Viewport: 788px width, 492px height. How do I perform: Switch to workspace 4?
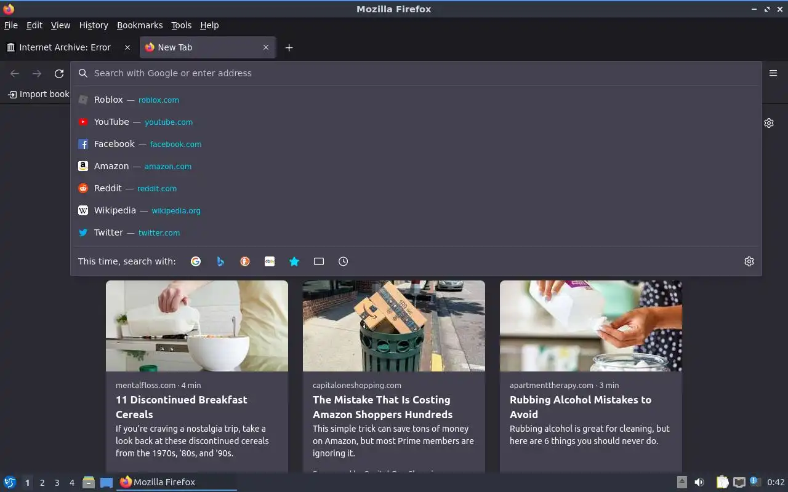pyautogui.click(x=71, y=483)
